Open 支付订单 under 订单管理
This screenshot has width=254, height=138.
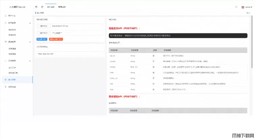(x=12, y=67)
